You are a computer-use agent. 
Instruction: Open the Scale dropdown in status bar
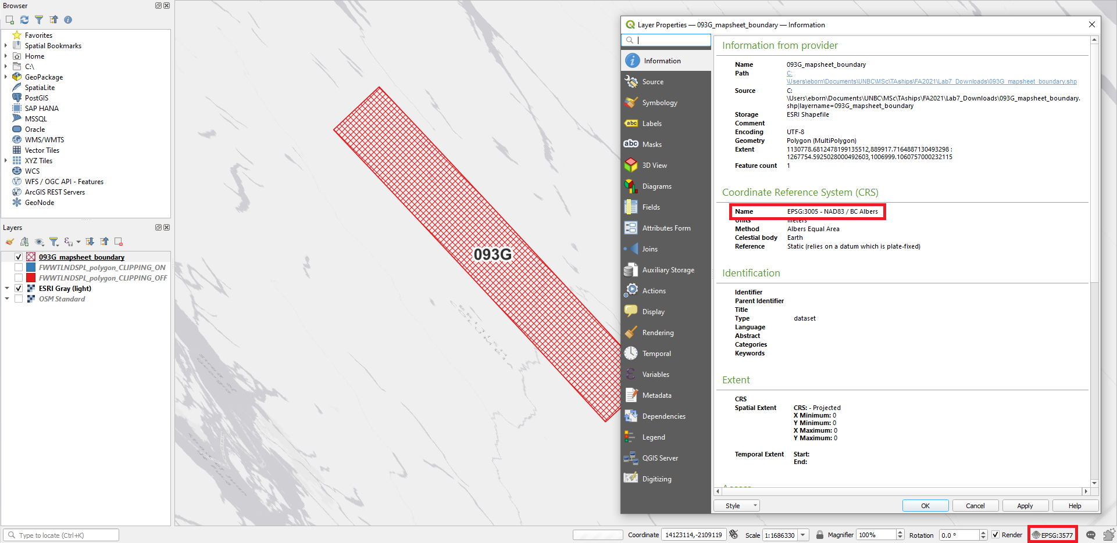pos(803,534)
